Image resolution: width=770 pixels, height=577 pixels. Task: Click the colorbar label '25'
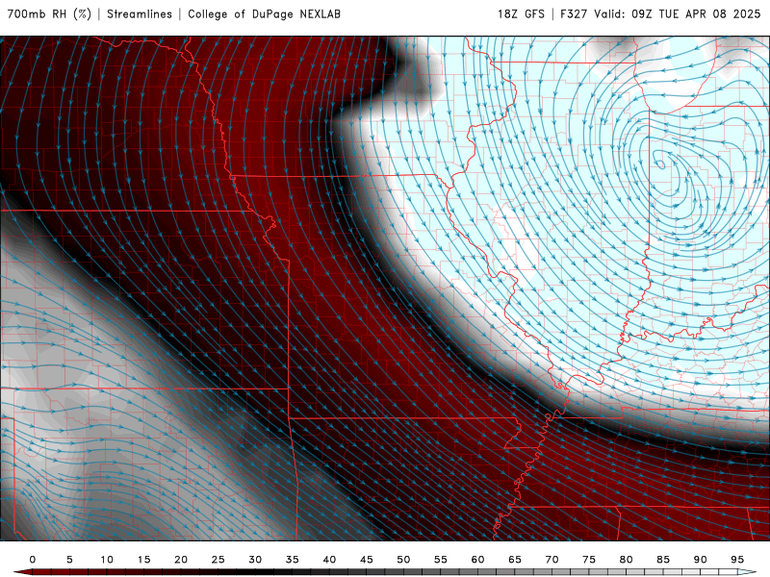(218, 560)
